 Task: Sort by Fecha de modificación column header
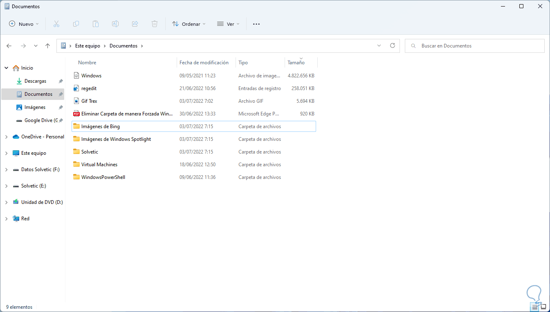click(204, 63)
